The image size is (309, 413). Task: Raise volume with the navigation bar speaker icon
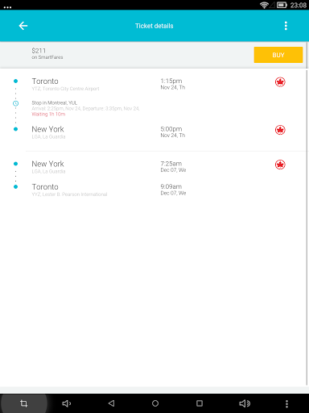click(245, 403)
